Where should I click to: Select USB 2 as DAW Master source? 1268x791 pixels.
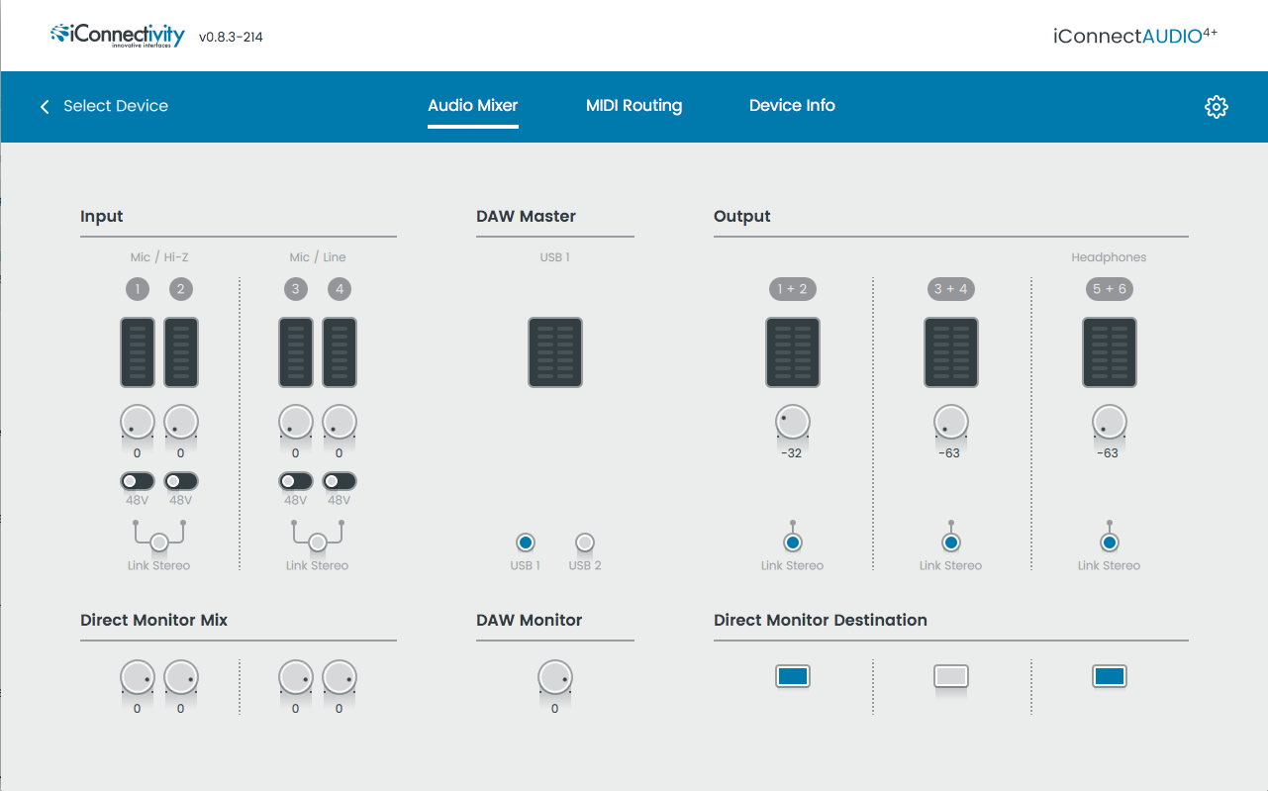(x=585, y=543)
